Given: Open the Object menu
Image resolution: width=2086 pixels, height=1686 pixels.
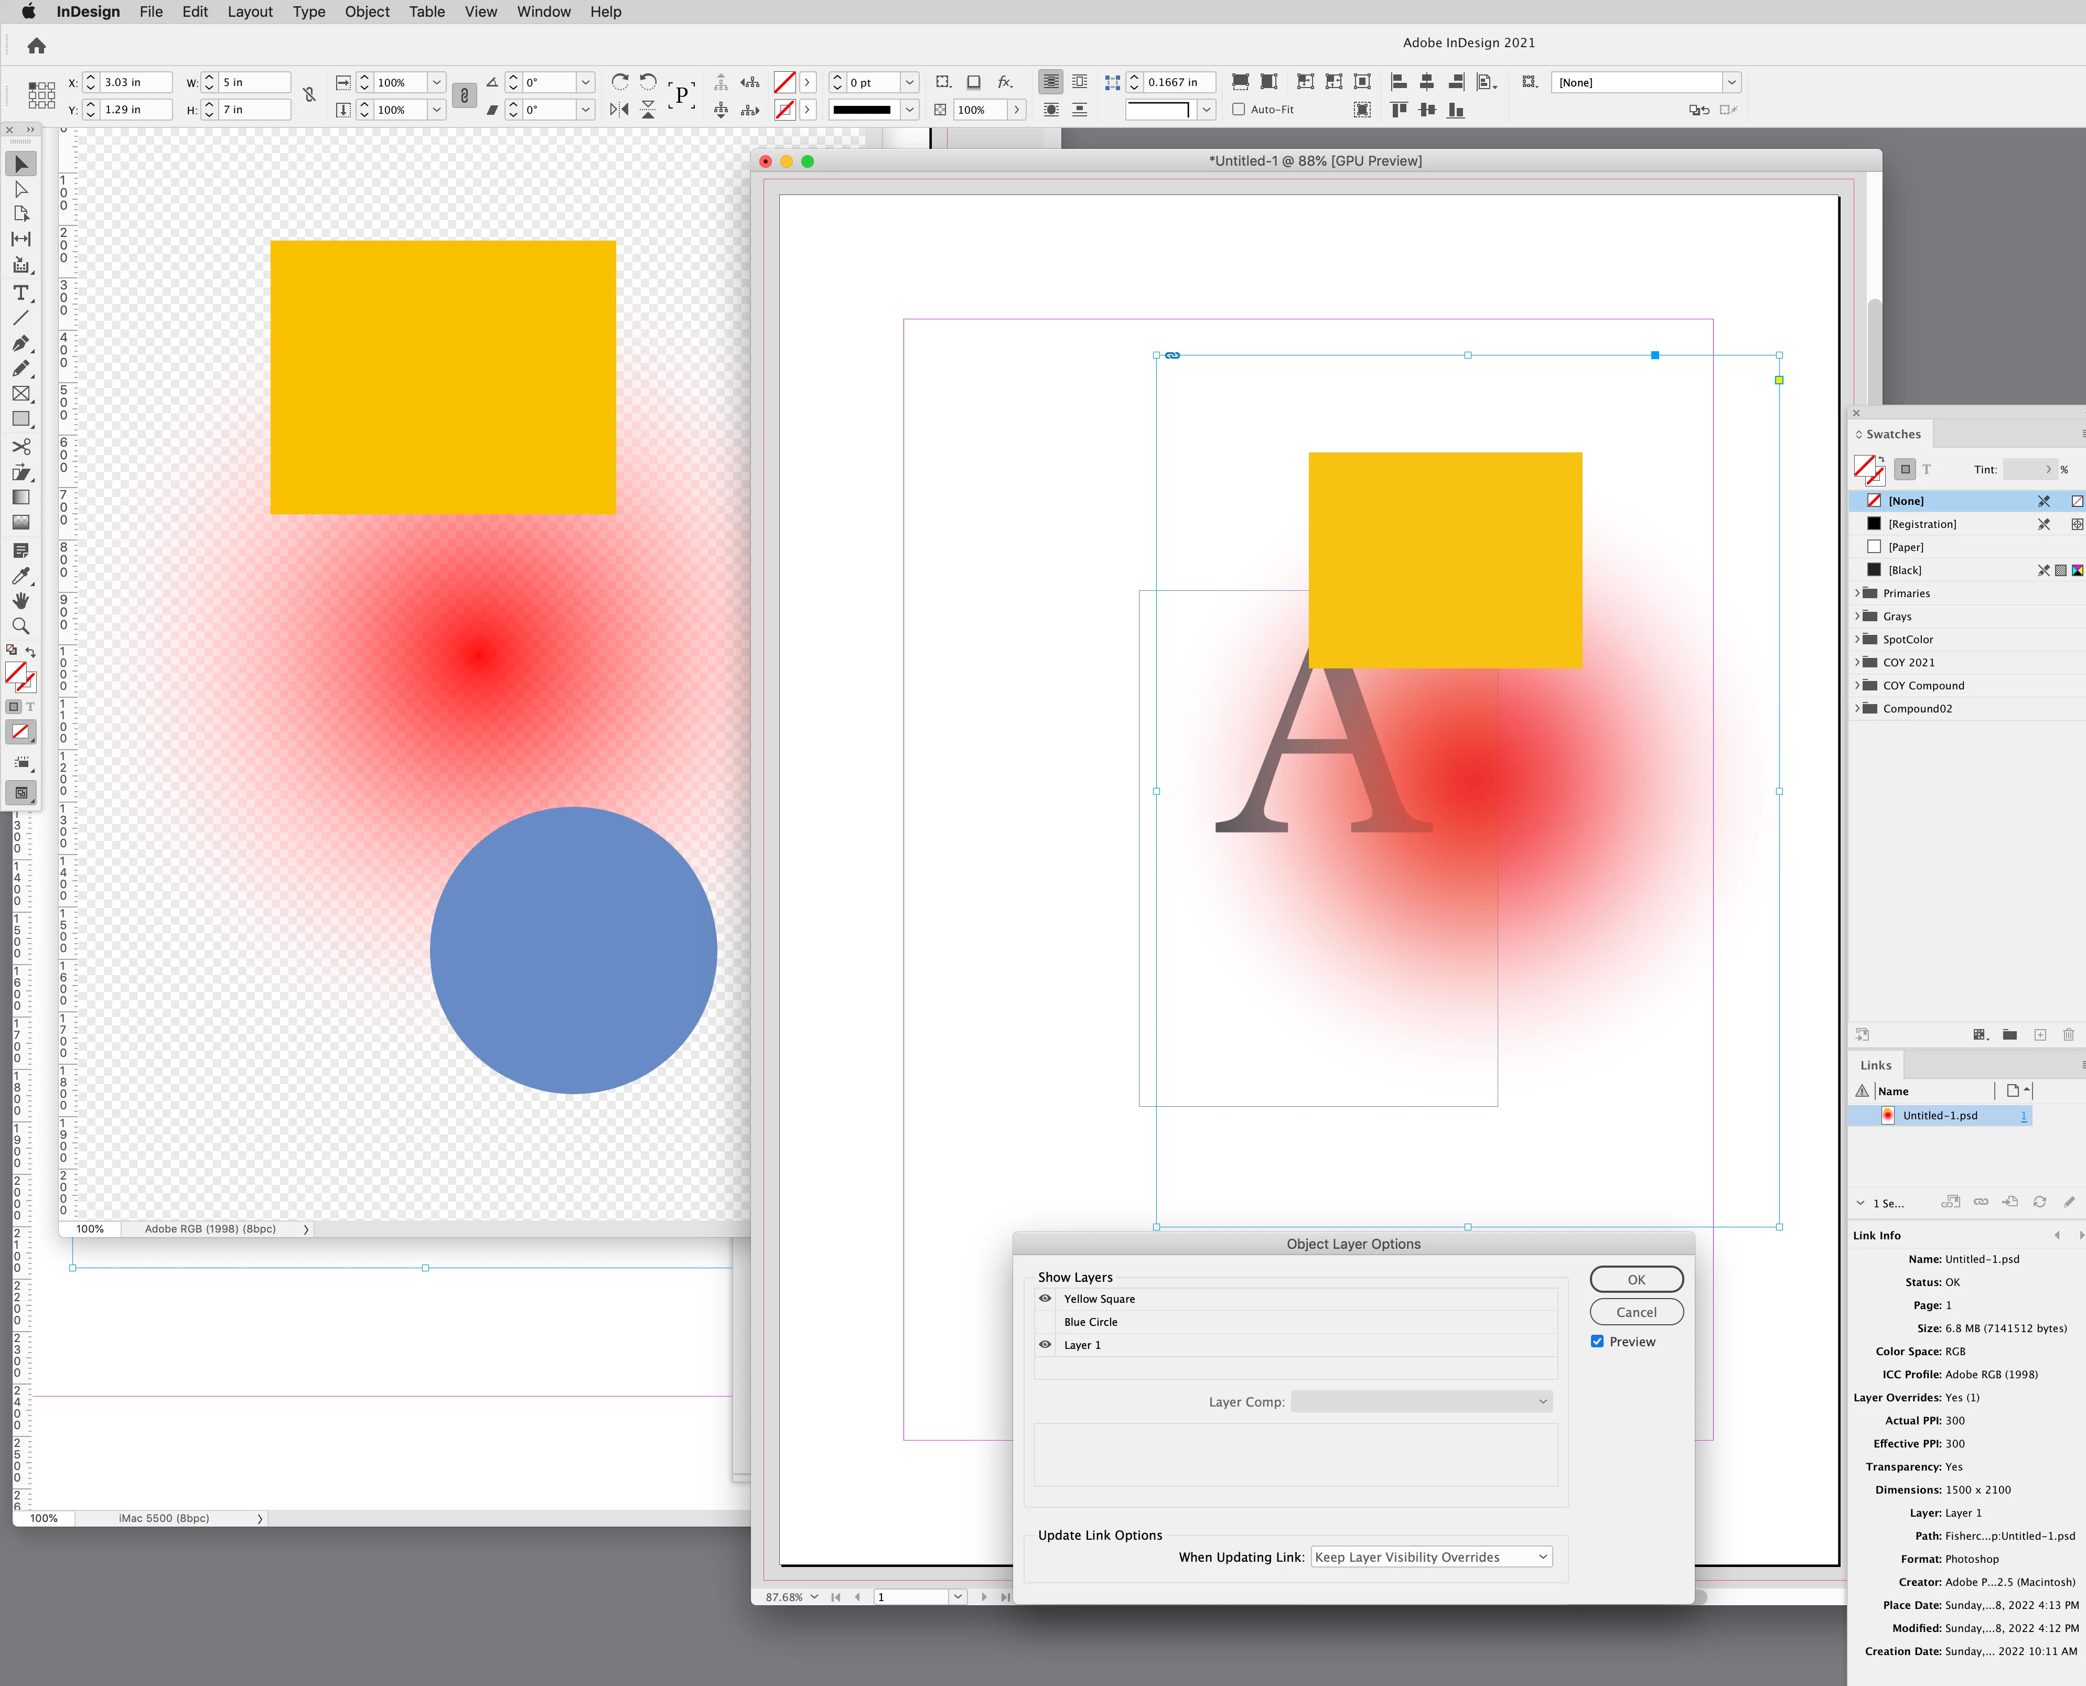Looking at the screenshot, I should click(367, 12).
